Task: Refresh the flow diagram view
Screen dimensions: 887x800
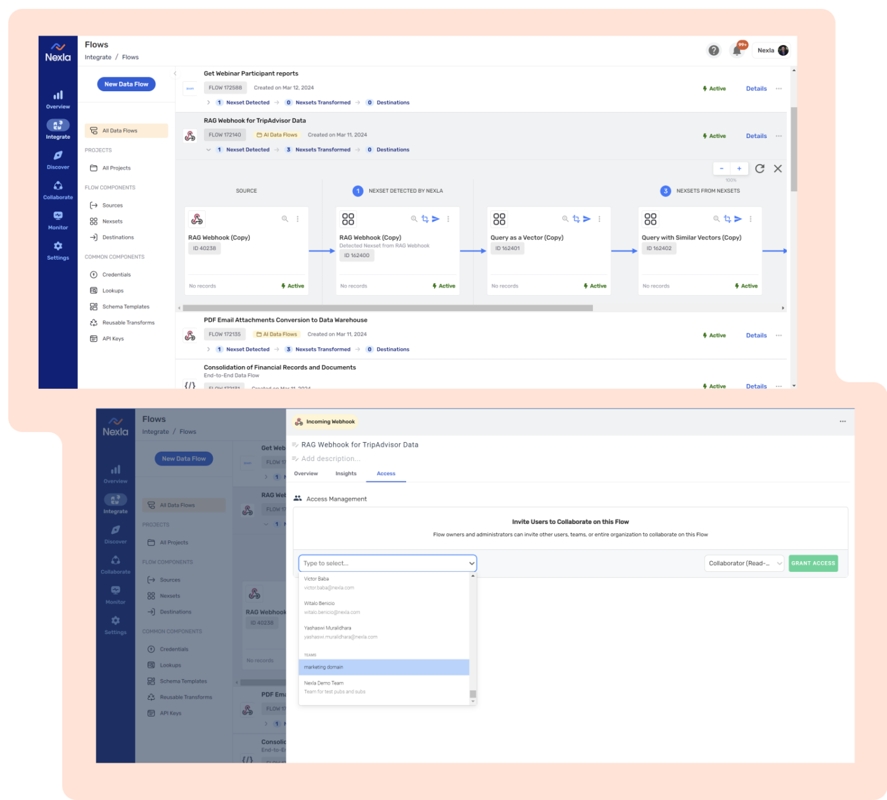Action: 760,168
